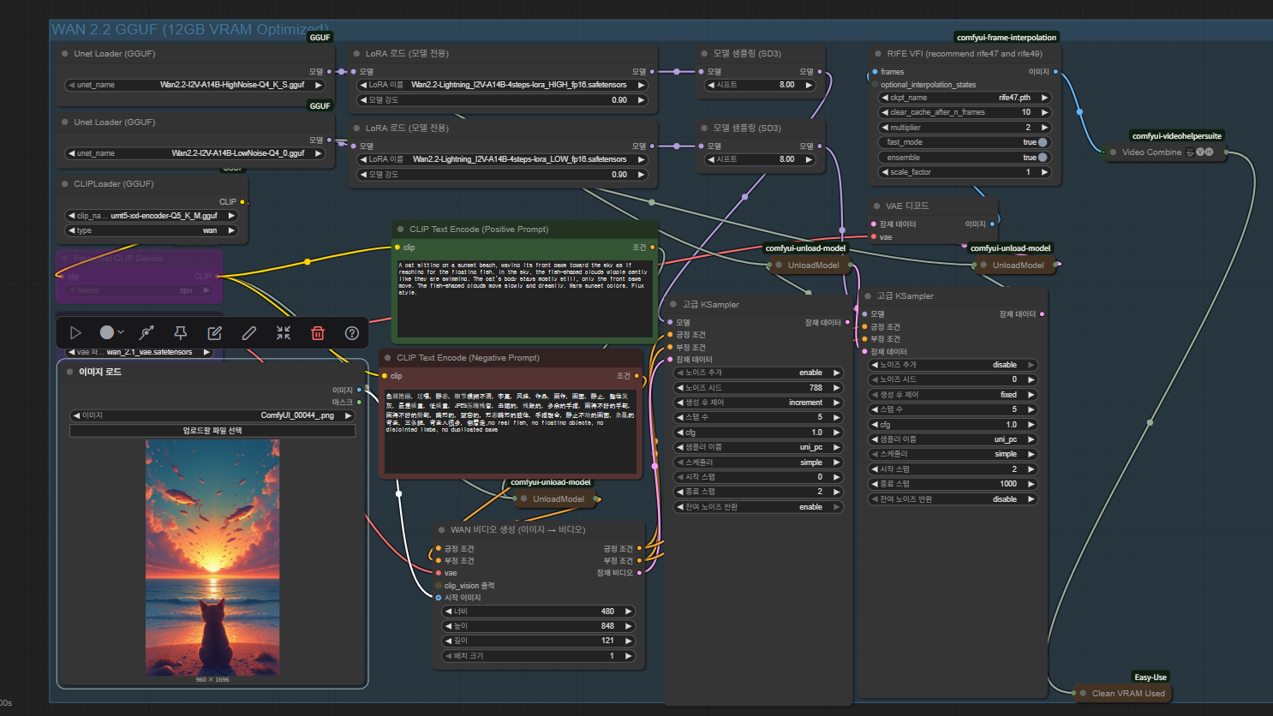Open the HIGH Lightning LoRA 이름 dropdown
The height and width of the screenshot is (716, 1273).
coord(502,85)
